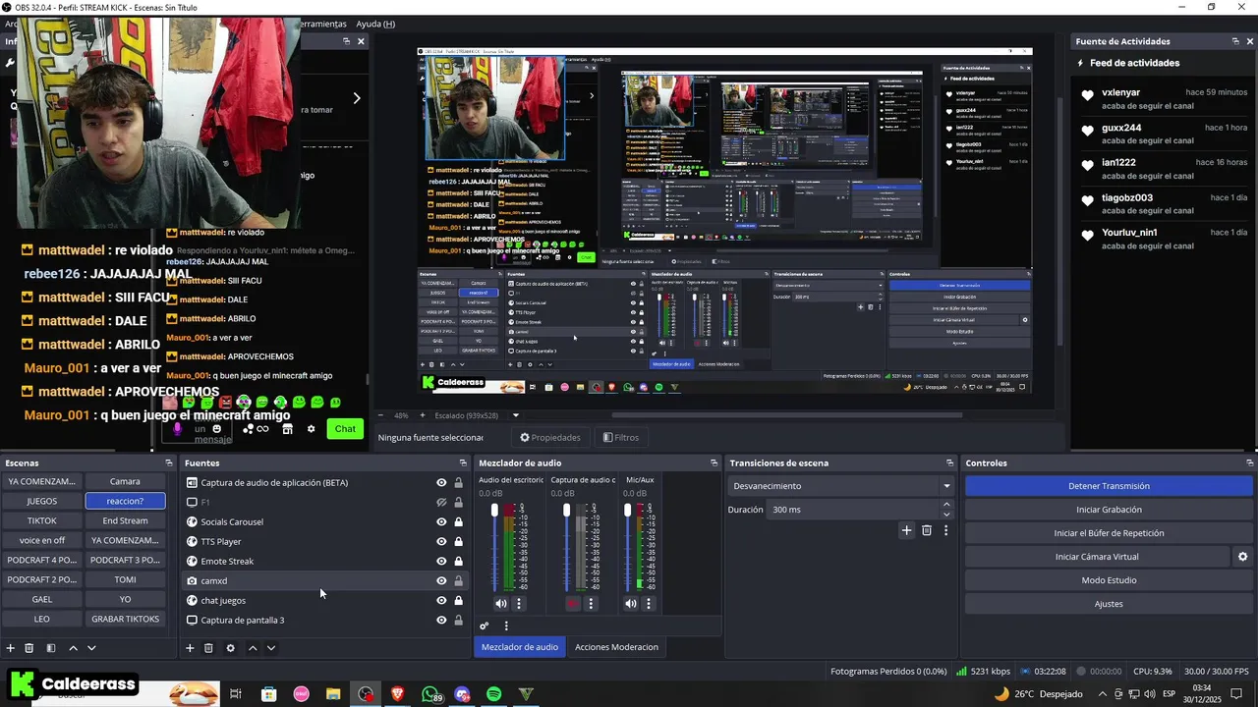
Task: Select the End Stream scene
Action: click(x=125, y=520)
